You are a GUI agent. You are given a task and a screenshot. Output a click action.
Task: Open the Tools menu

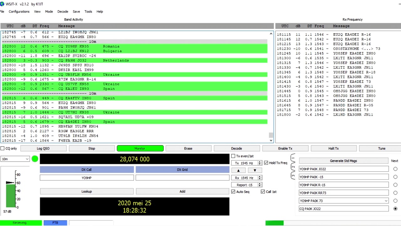click(x=88, y=12)
